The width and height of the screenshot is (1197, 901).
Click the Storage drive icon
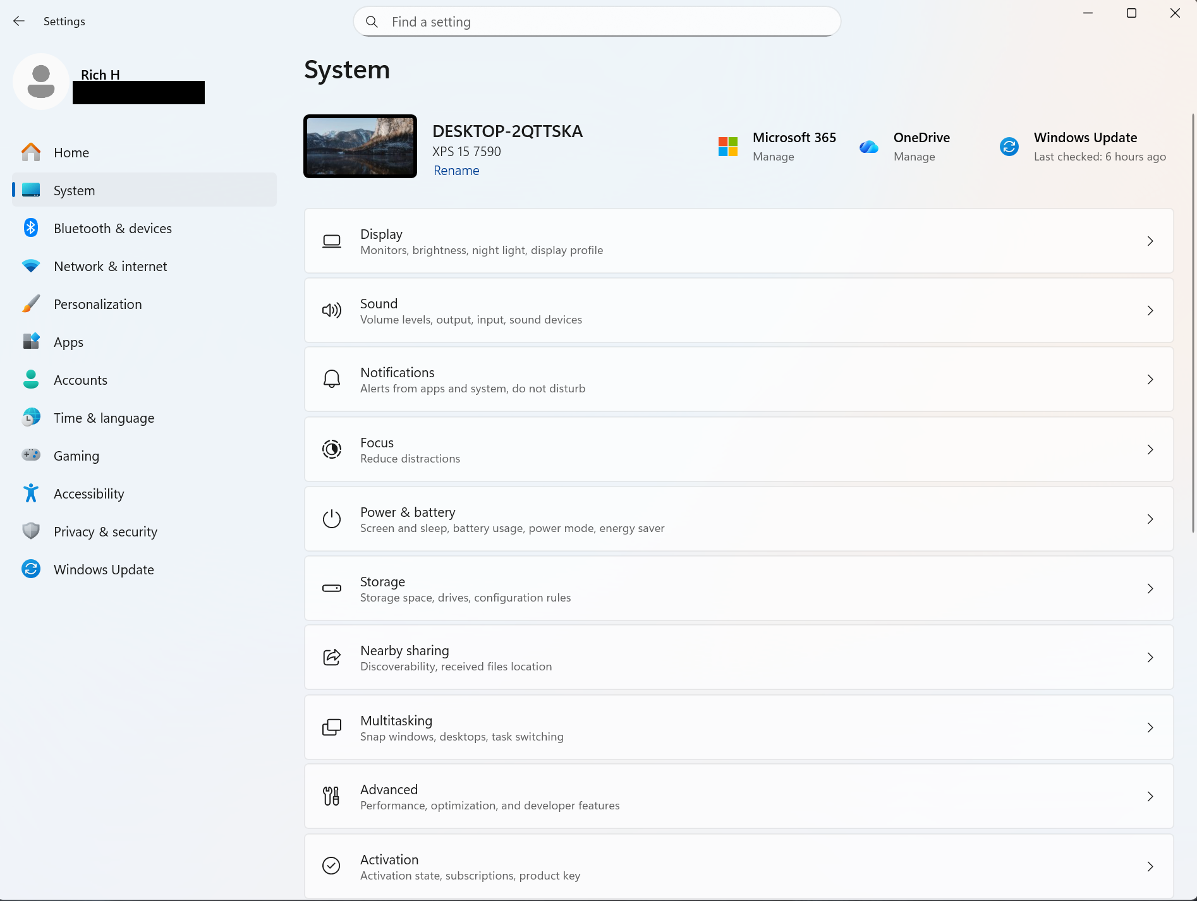tap(332, 588)
